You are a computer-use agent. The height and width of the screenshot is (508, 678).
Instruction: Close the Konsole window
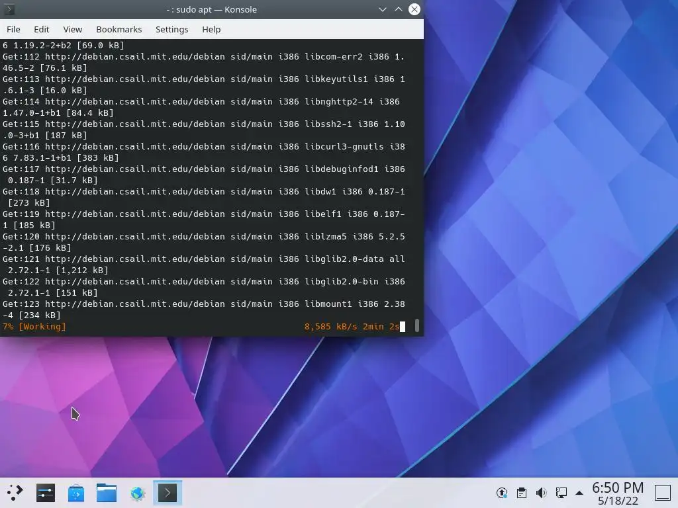pyautogui.click(x=414, y=9)
